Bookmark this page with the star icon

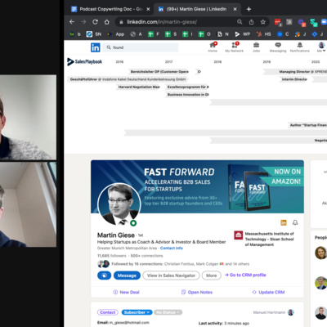[x=263, y=22]
